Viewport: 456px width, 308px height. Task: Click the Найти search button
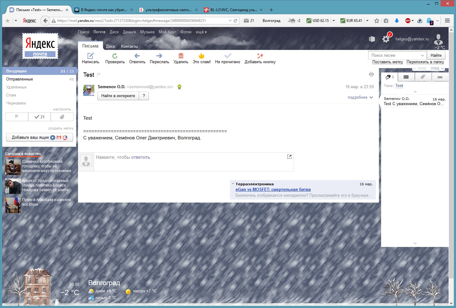click(436, 55)
